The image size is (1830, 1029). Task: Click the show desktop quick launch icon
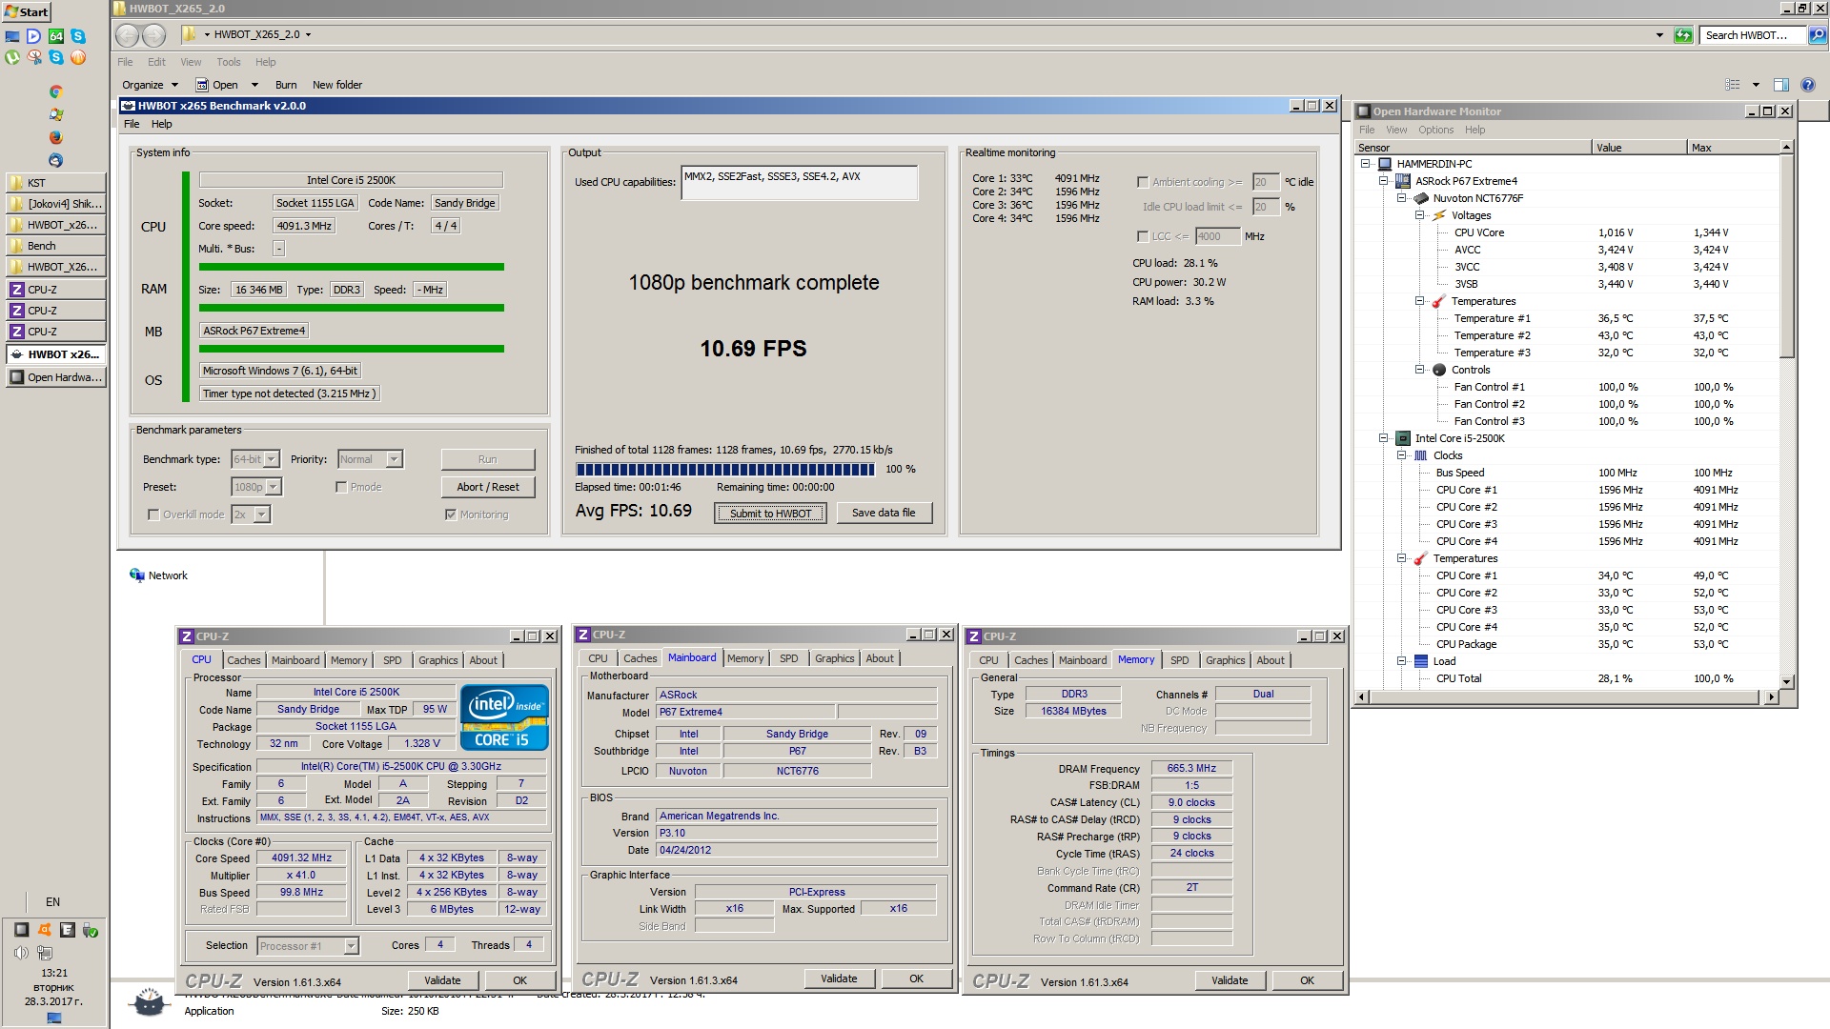pos(12,36)
